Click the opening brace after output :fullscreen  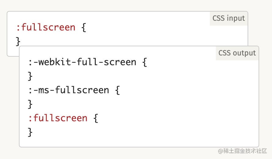tap(96, 118)
